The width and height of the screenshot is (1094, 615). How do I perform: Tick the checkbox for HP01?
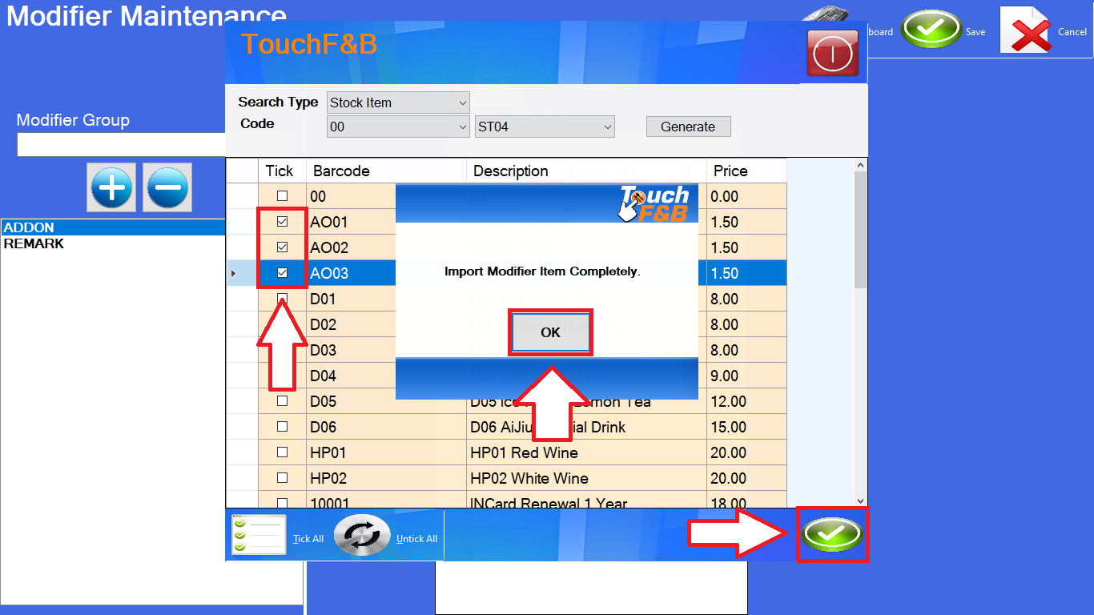(x=282, y=452)
